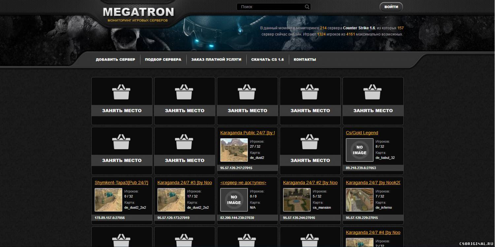
Task: Click the map name de_kabul_32
Action: [x=385, y=158]
